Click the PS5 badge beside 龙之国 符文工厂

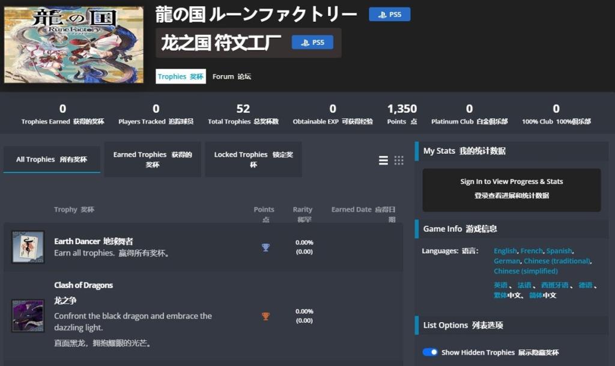[x=312, y=43]
